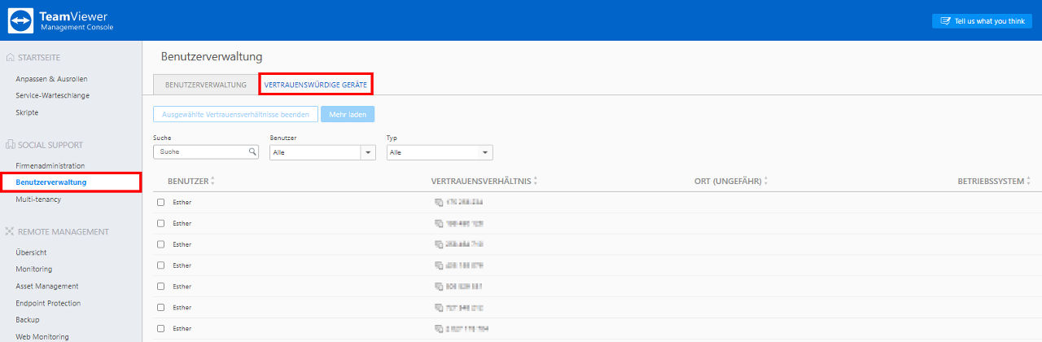Tick the checkbox for first Esther row

(x=160, y=202)
